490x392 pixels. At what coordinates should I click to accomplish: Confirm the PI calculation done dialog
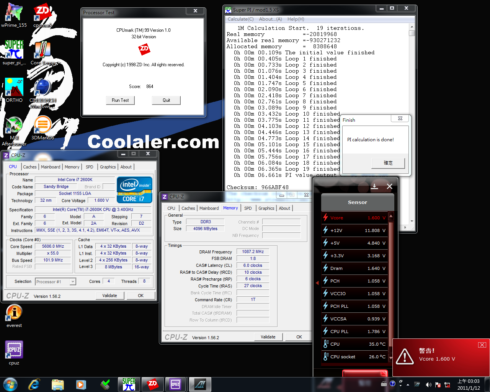tap(388, 163)
